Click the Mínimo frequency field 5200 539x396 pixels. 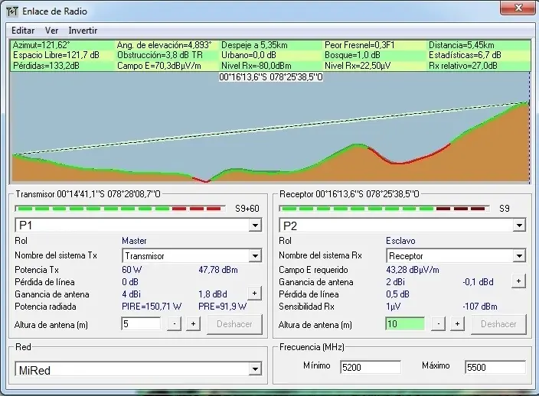click(371, 367)
